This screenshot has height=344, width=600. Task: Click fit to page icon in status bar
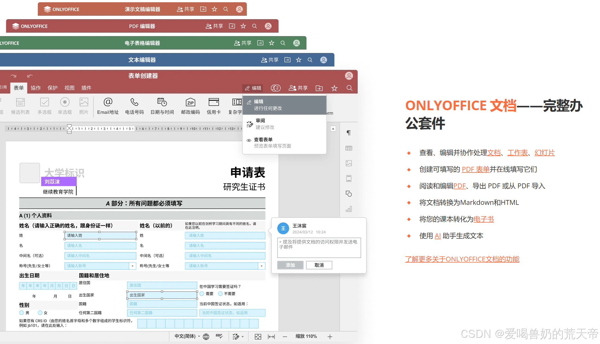(x=258, y=337)
